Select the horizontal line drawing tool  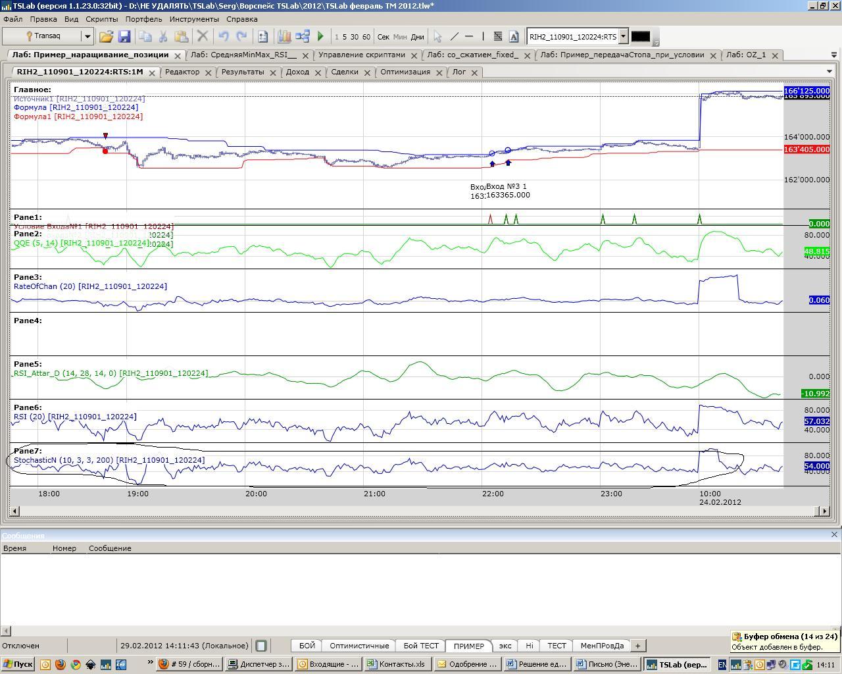(469, 36)
